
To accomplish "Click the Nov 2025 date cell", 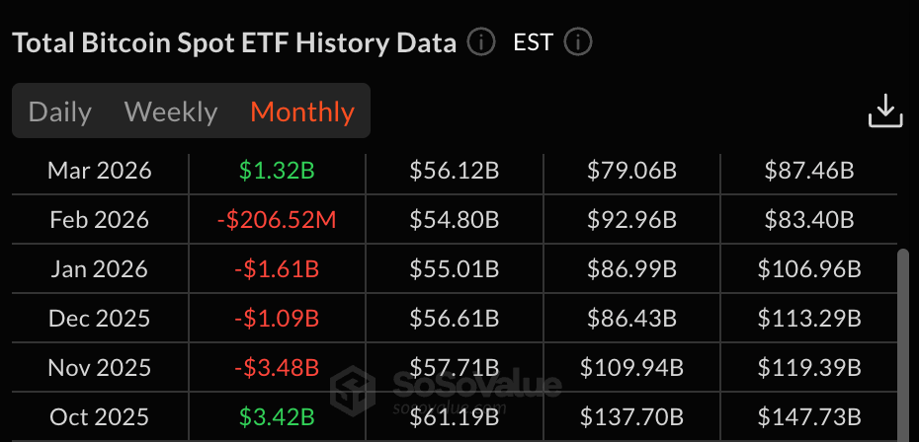I will [100, 368].
